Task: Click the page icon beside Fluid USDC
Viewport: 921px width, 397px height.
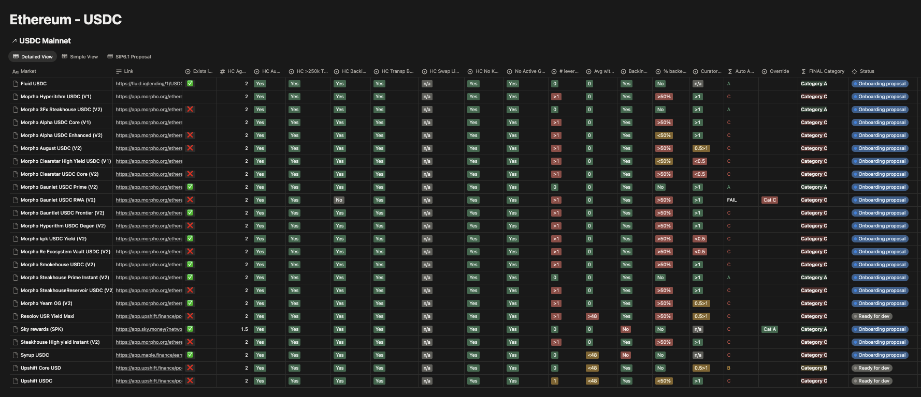Action: pos(16,84)
